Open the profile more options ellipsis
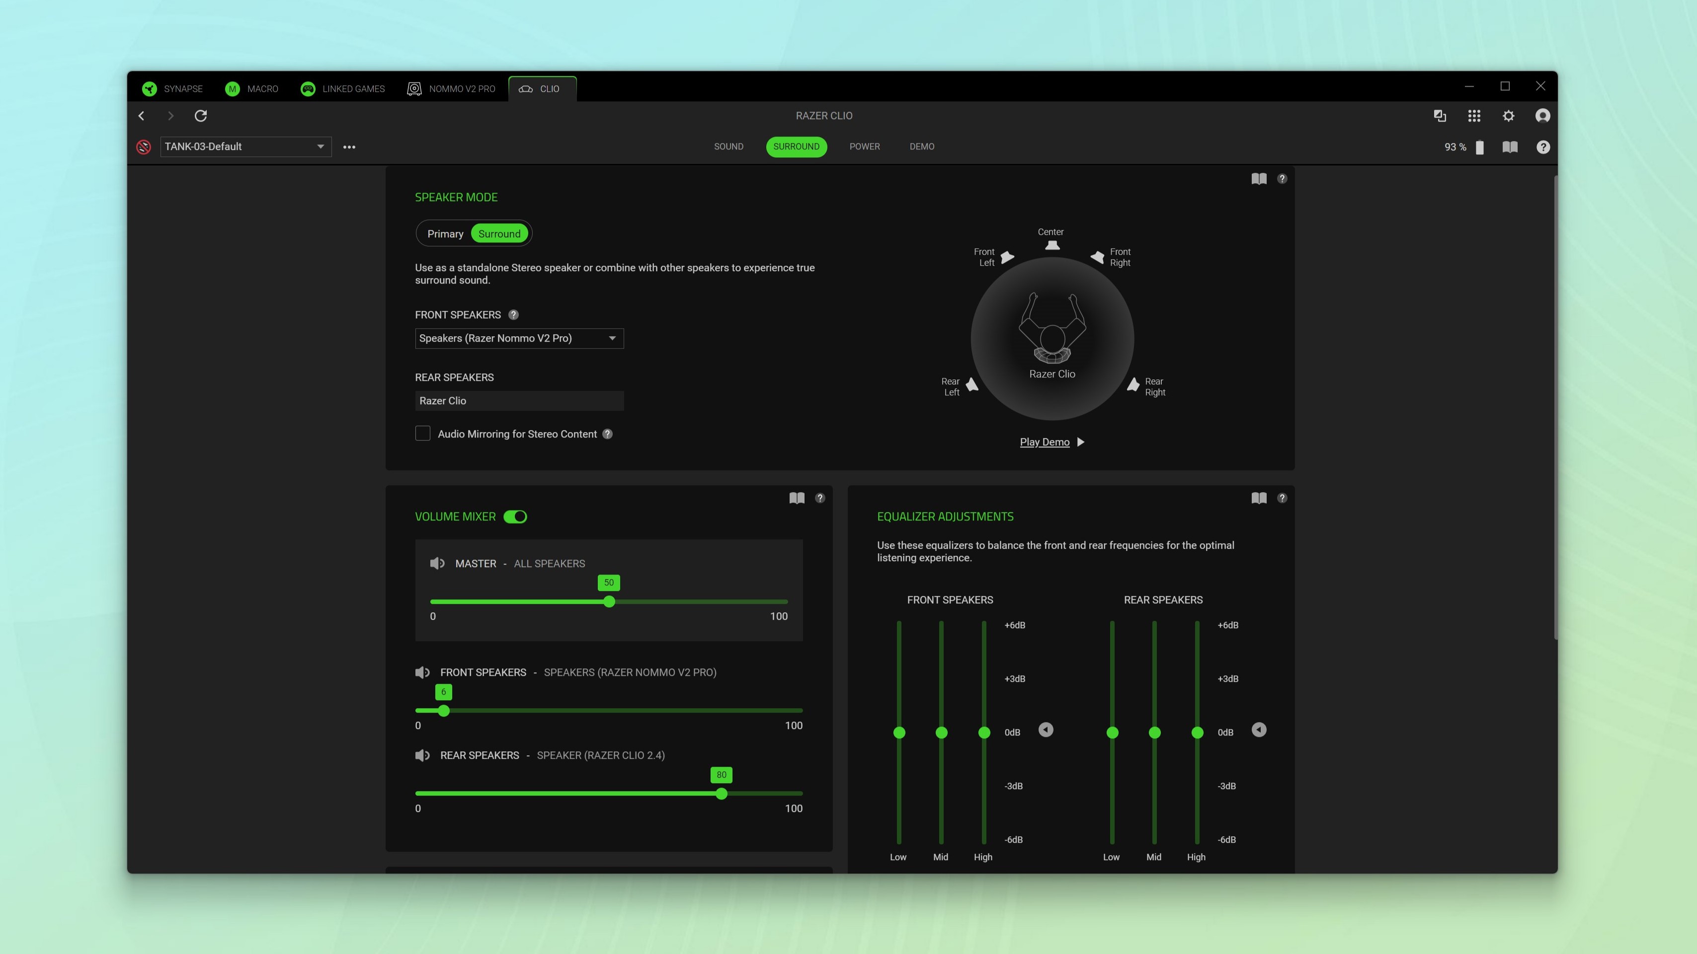The height and width of the screenshot is (954, 1697). pyautogui.click(x=349, y=147)
